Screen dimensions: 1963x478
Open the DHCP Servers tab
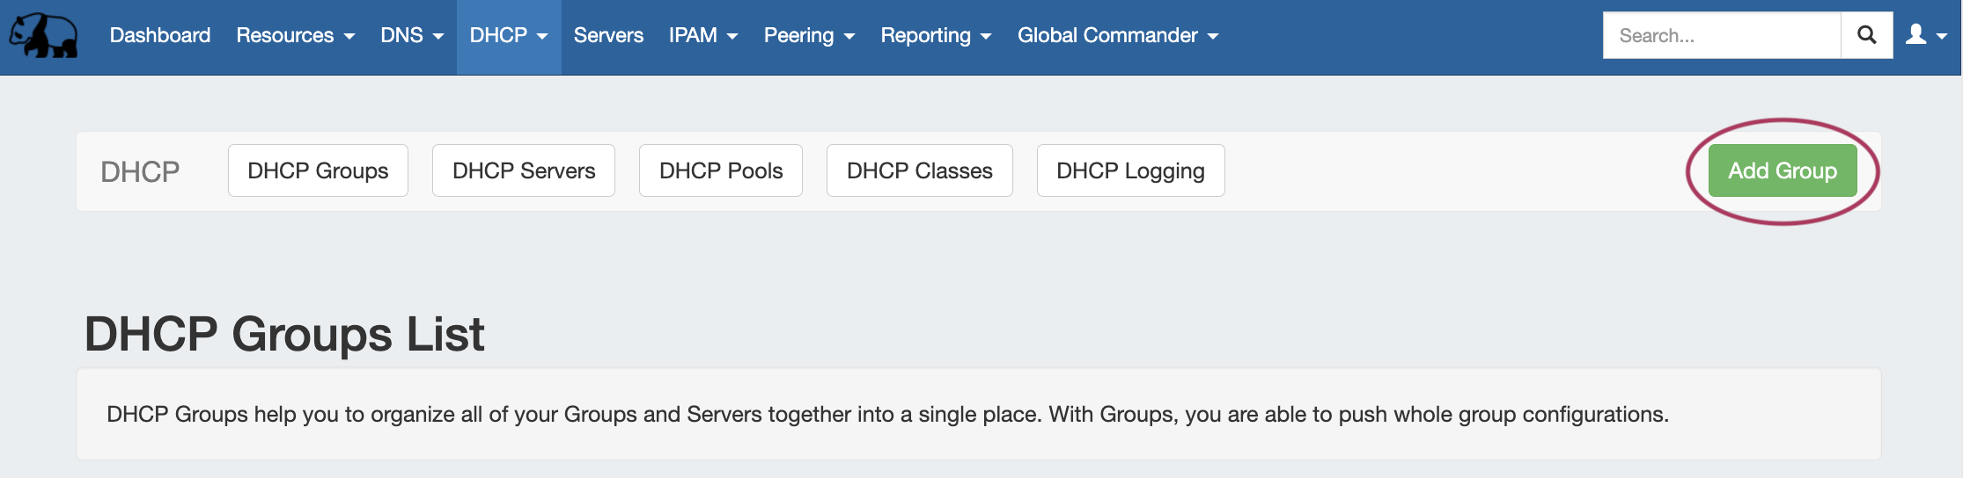pyautogui.click(x=524, y=170)
